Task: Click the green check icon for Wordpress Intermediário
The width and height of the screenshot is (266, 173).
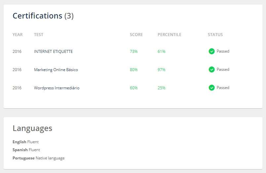Action: pyautogui.click(x=211, y=88)
